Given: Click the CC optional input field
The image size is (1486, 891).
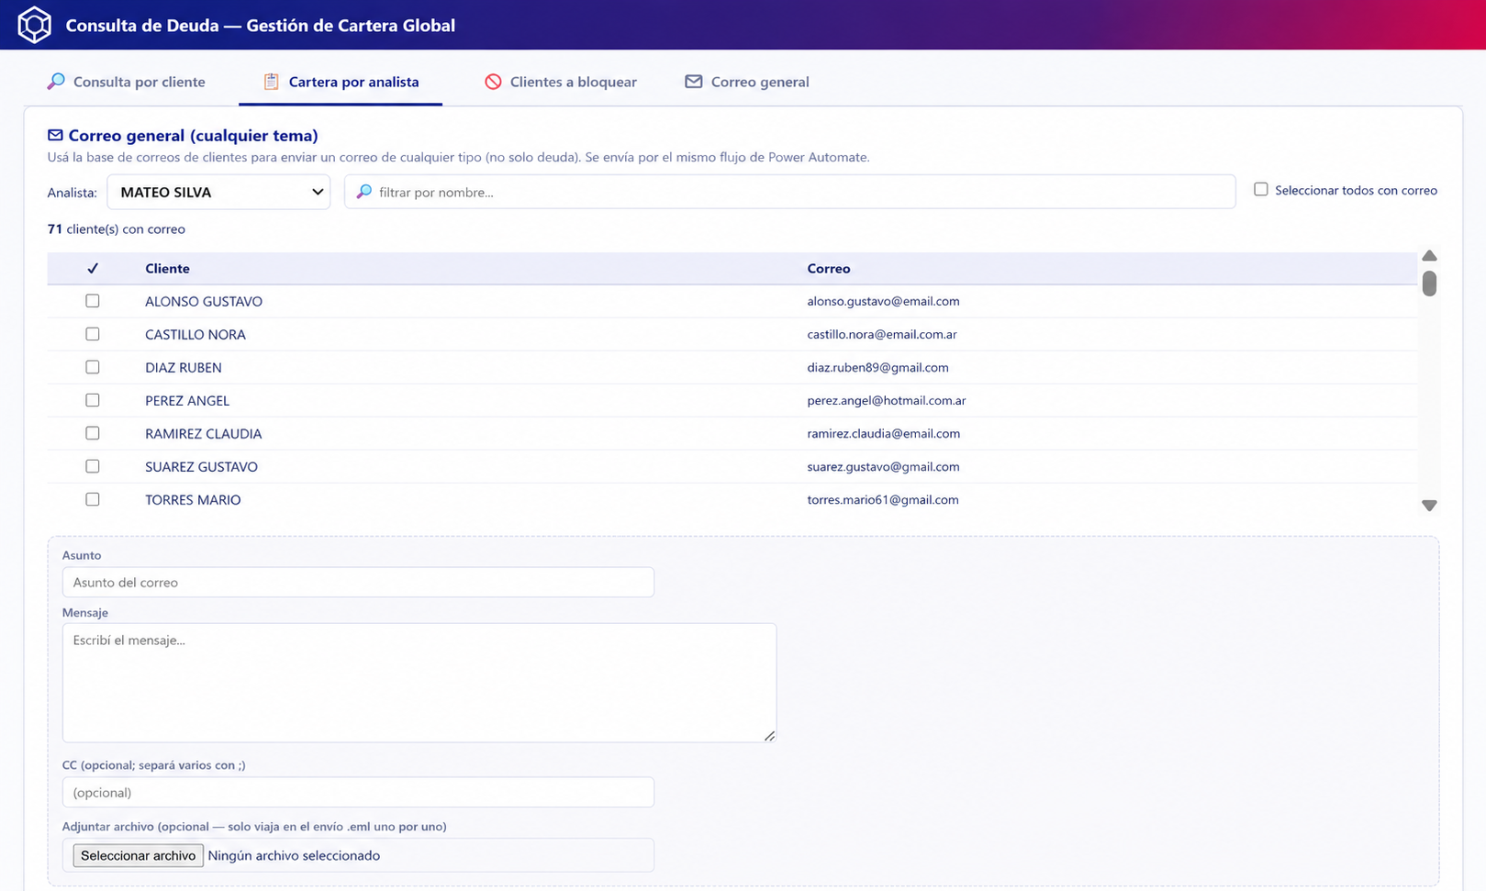Looking at the screenshot, I should tap(358, 792).
